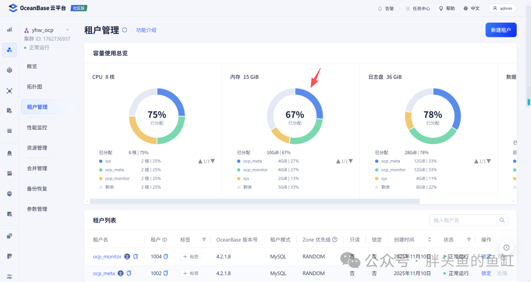Image resolution: width=531 pixels, height=282 pixels.
Task: Open the shield cube icon in left rail
Action: [x=9, y=194]
